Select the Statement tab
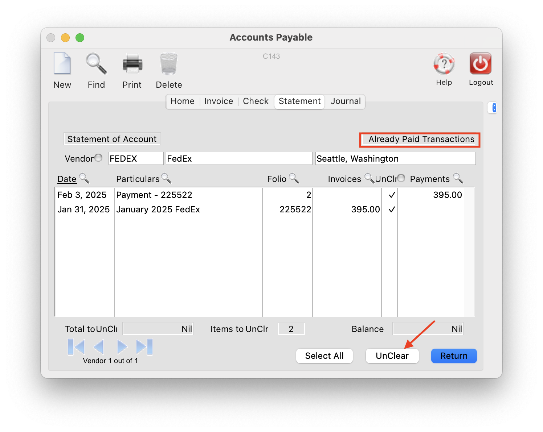Image resolution: width=543 pixels, height=432 pixels. 299,101
